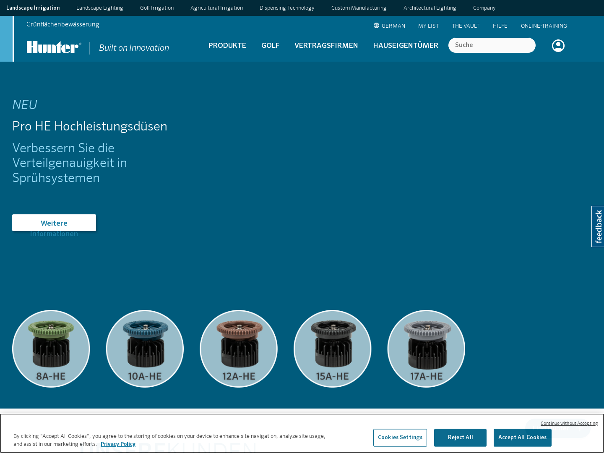Open Company in top bar
Viewport: 604px width, 453px height.
[x=484, y=8]
